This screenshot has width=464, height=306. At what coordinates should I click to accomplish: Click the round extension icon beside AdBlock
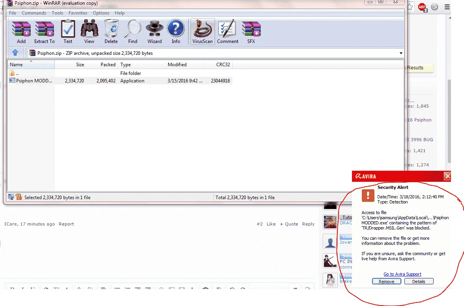tap(434, 7)
